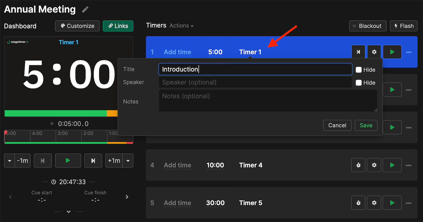Reset Timer 1 using the skip-to-start icon
Viewport: 423px width, 222px height.
[x=358, y=52]
